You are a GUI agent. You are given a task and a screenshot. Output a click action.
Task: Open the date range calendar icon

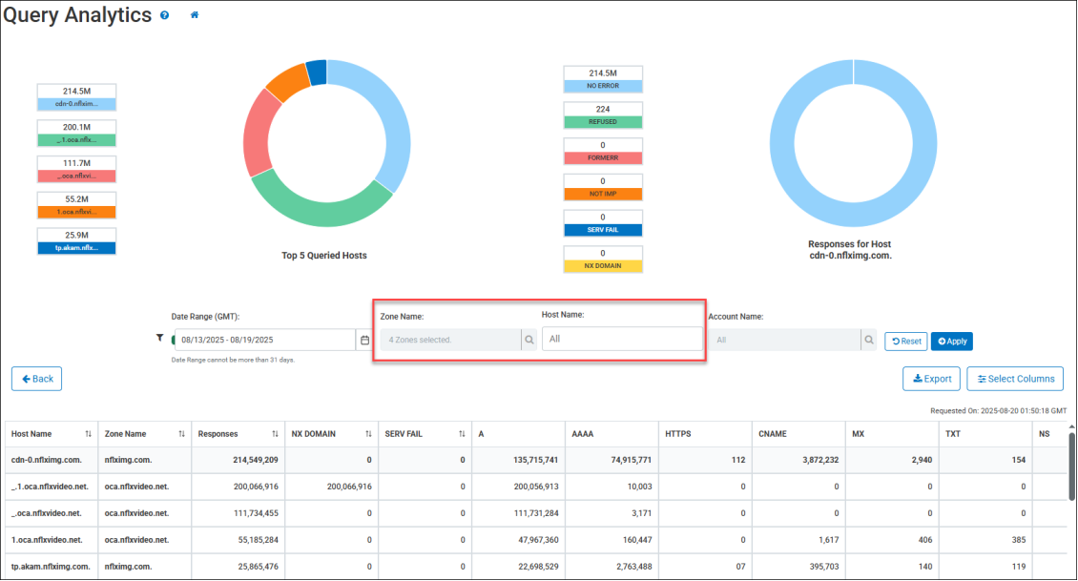pos(364,340)
